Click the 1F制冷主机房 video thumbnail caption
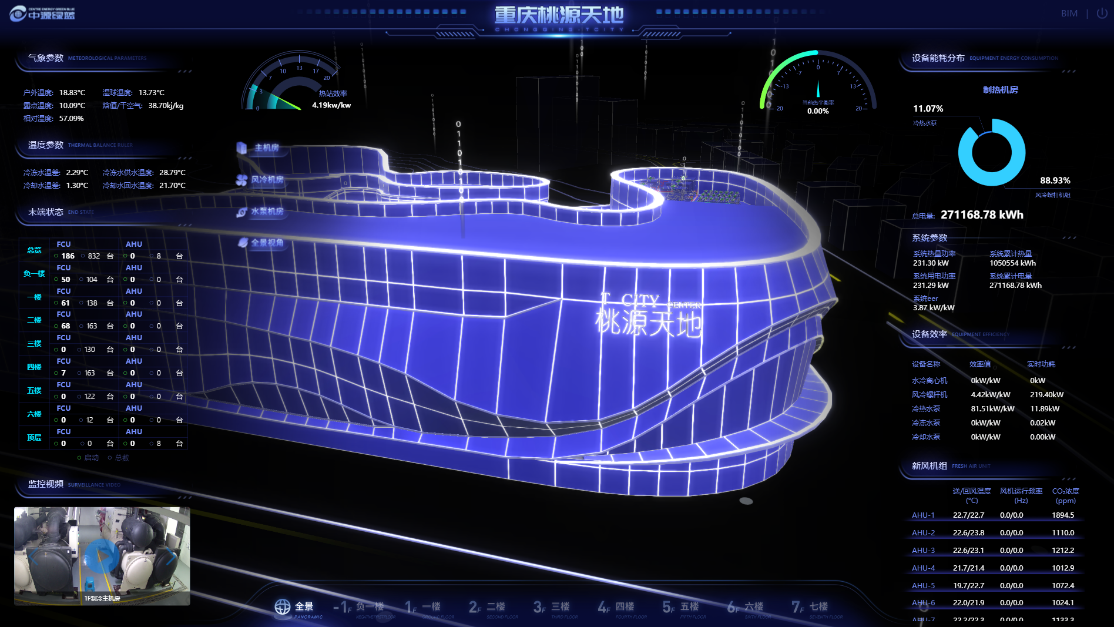The height and width of the screenshot is (627, 1114). coord(102,598)
